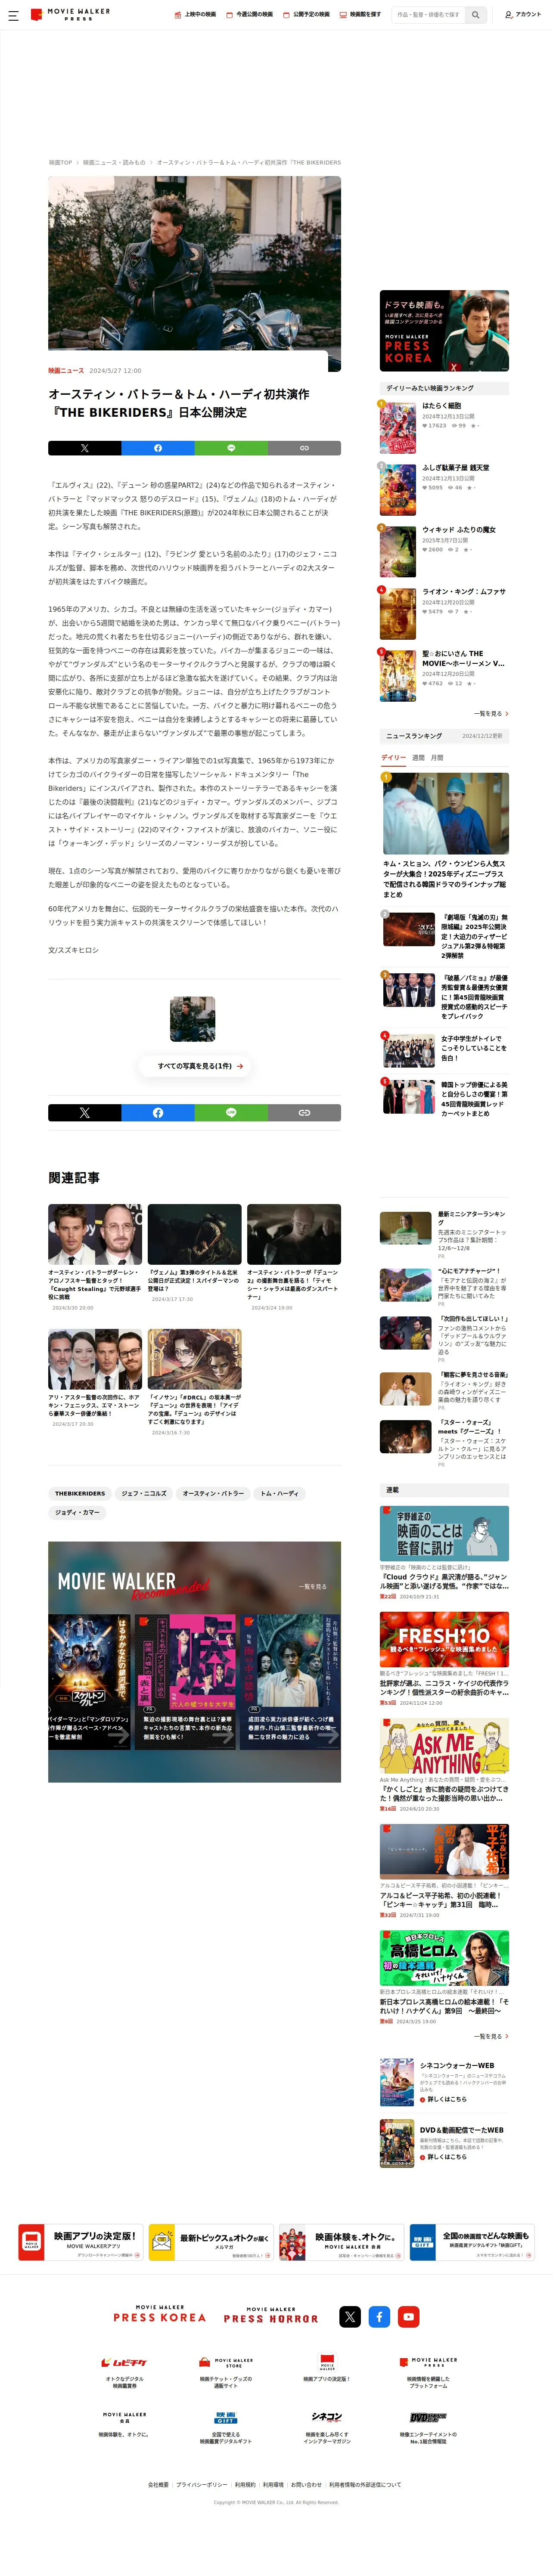Open the 映画アプリの決定版！ banner
This screenshot has width=553, height=2576.
(x=80, y=2242)
